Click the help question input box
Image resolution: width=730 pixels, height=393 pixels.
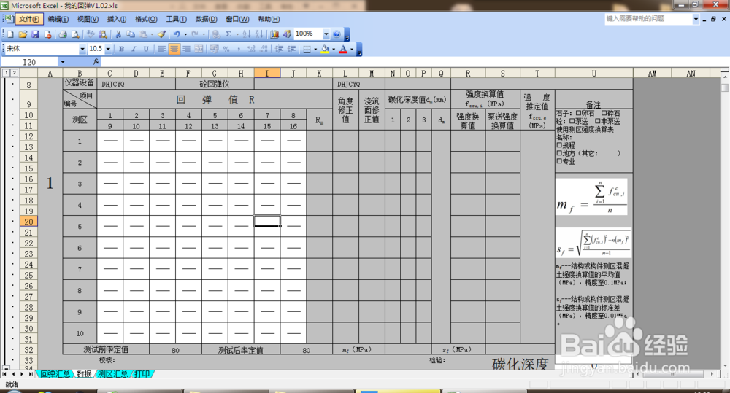648,19
